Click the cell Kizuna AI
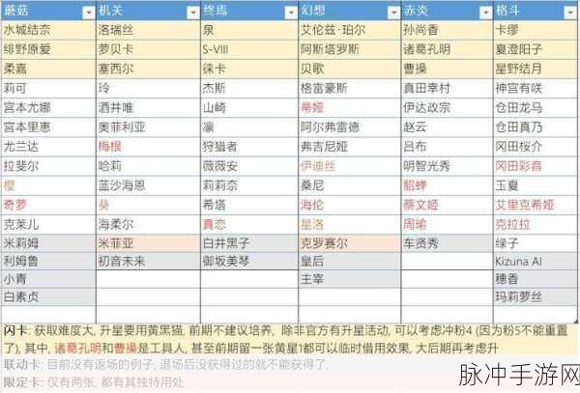This screenshot has height=393, width=580. tap(536, 262)
